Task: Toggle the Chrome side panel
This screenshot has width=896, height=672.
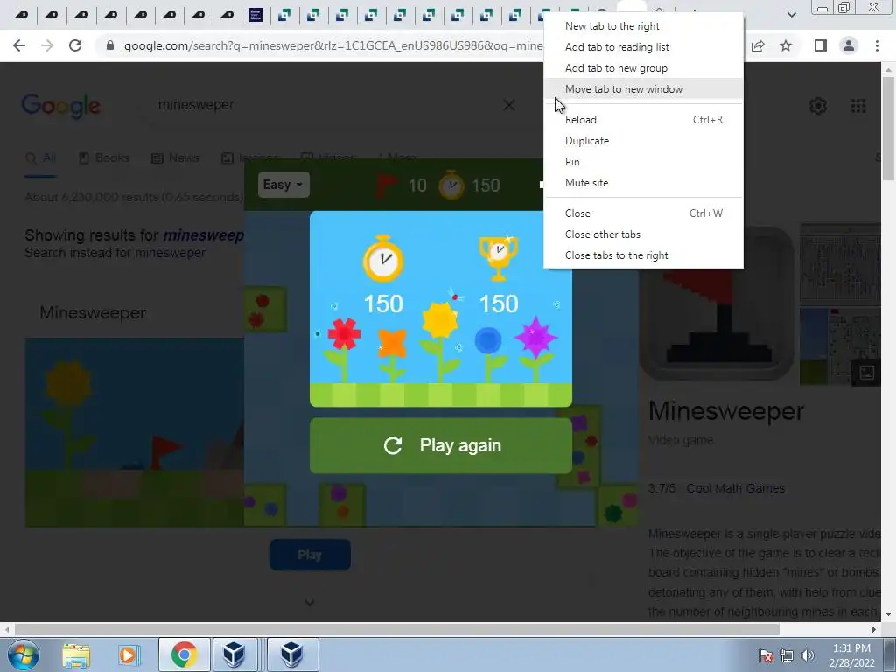Action: pos(821,45)
